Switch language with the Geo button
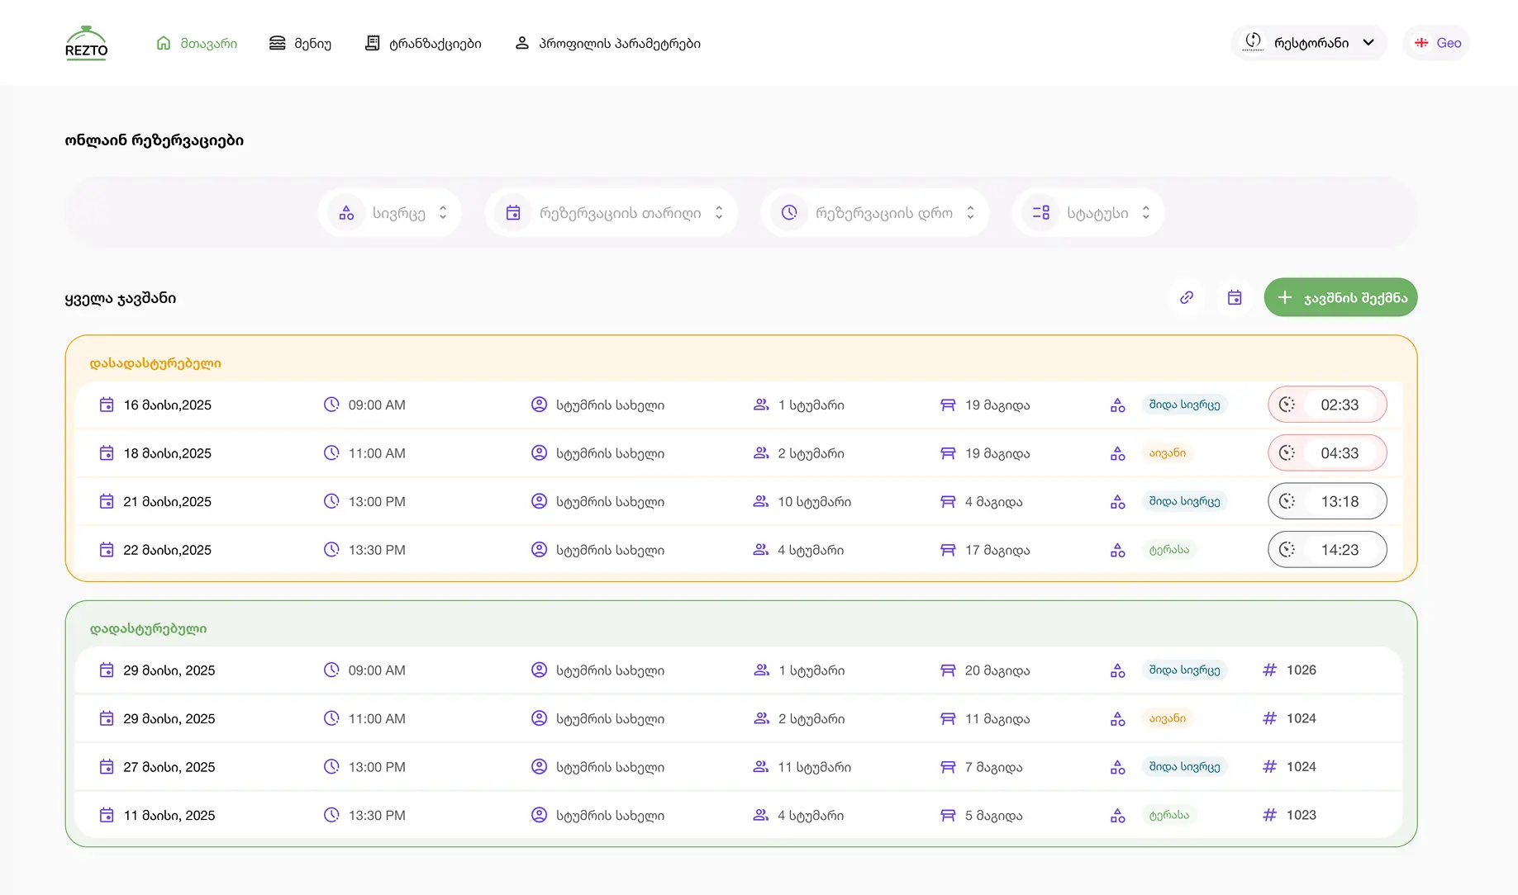1518x895 pixels. (x=1437, y=43)
